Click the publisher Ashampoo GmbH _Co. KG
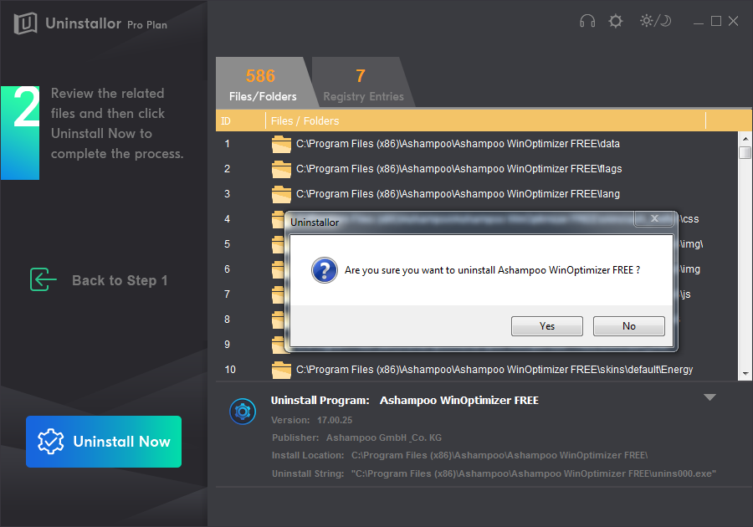 [384, 437]
